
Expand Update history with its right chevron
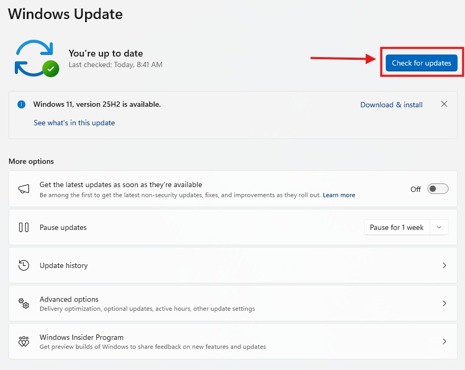tap(444, 265)
